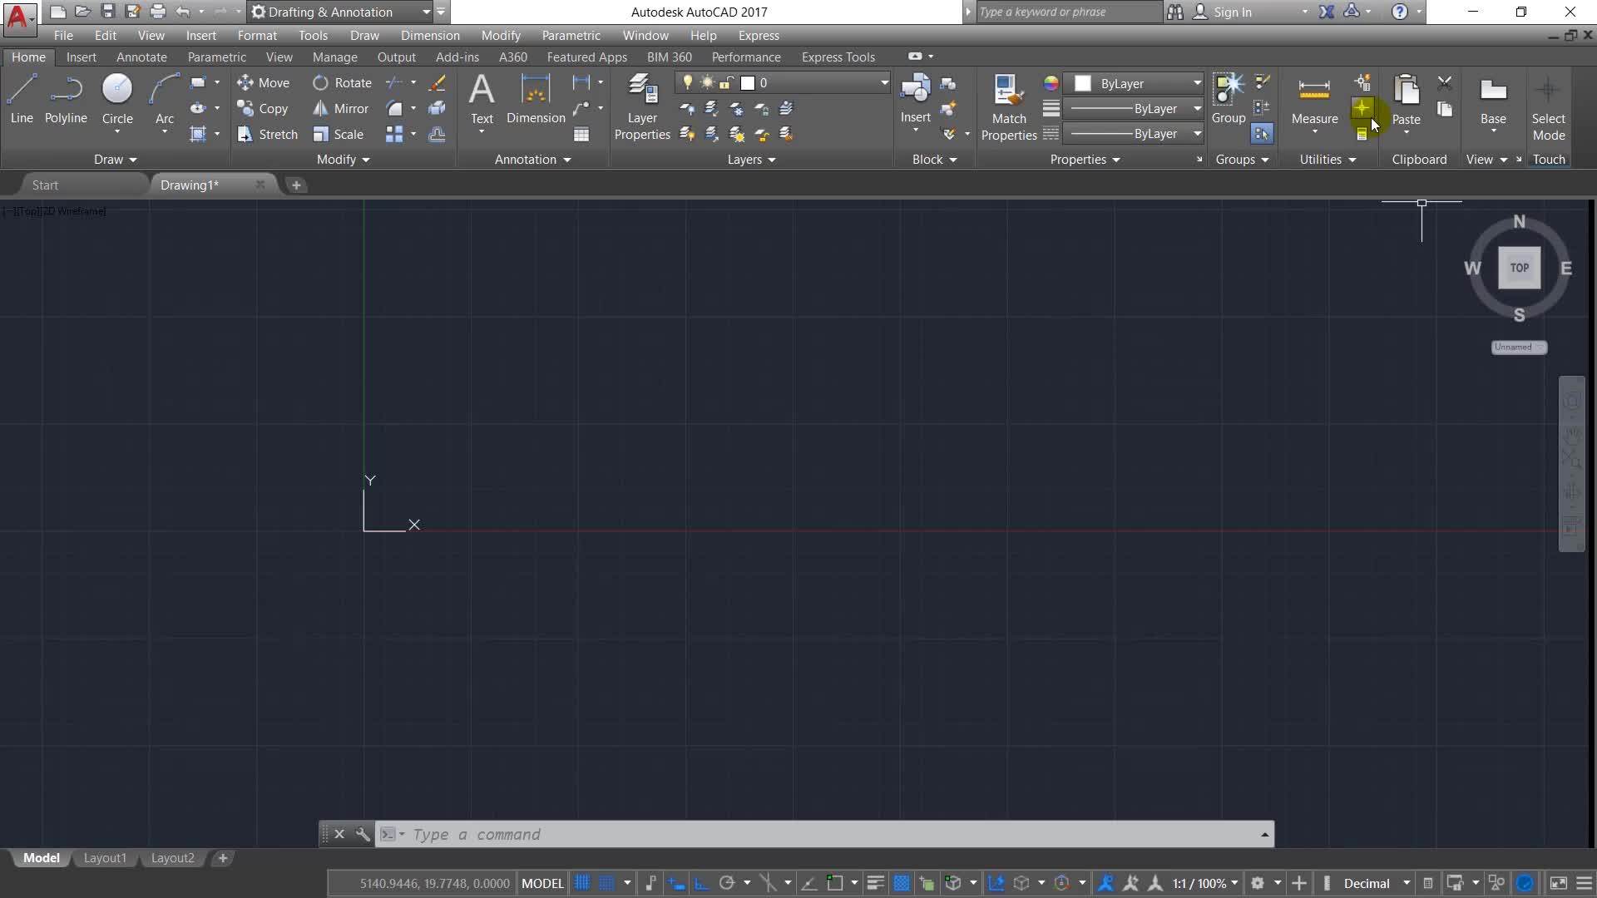Open the Annotate ribbon tab
1597x898 pixels.
point(141,57)
